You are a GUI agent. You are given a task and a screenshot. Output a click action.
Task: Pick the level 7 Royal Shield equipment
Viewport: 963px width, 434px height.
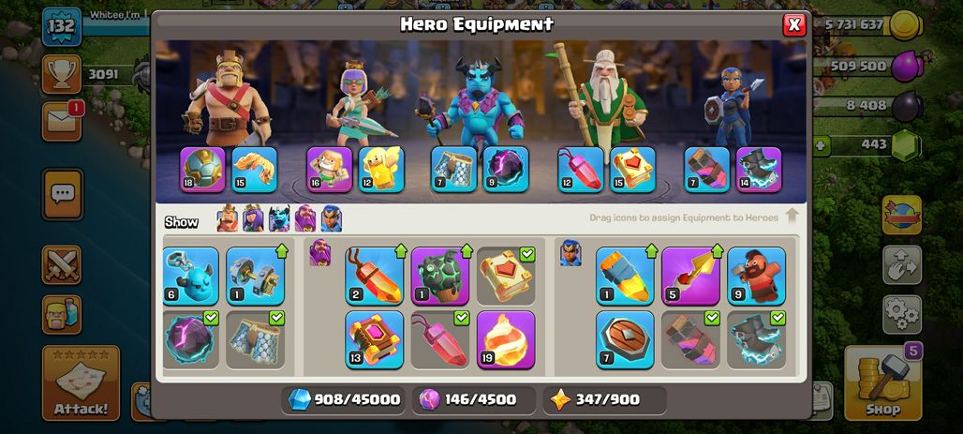pos(625,340)
